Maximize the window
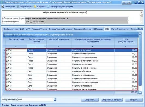Viewport: 145px width, 107px height. (139, 2)
